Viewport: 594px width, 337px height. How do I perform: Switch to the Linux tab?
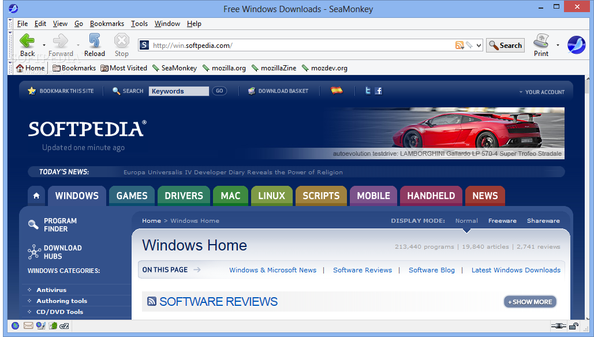pos(272,196)
